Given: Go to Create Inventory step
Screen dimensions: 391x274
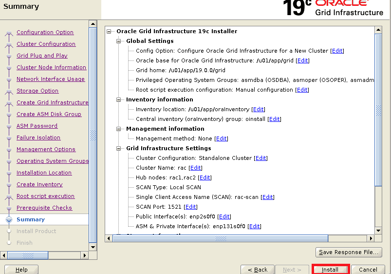Looking at the screenshot, I should click(x=39, y=185).
